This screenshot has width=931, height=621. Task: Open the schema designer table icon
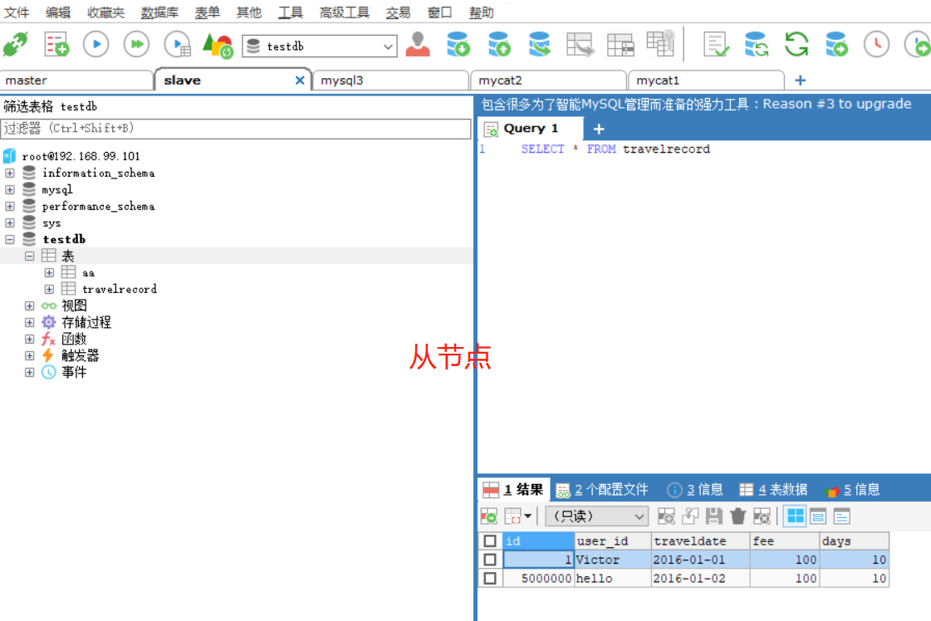point(620,45)
